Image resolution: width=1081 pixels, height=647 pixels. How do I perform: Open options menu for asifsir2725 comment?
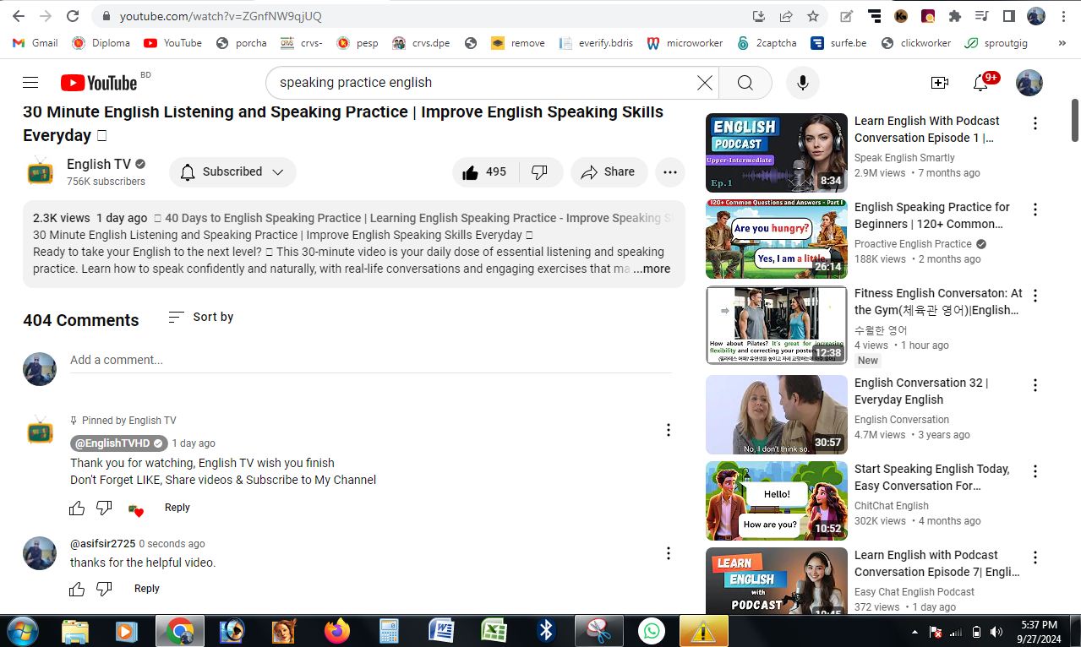[x=668, y=553]
